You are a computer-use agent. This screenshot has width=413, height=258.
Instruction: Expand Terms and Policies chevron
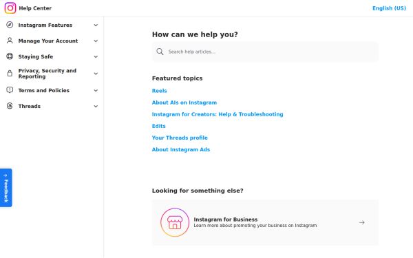pos(96,90)
